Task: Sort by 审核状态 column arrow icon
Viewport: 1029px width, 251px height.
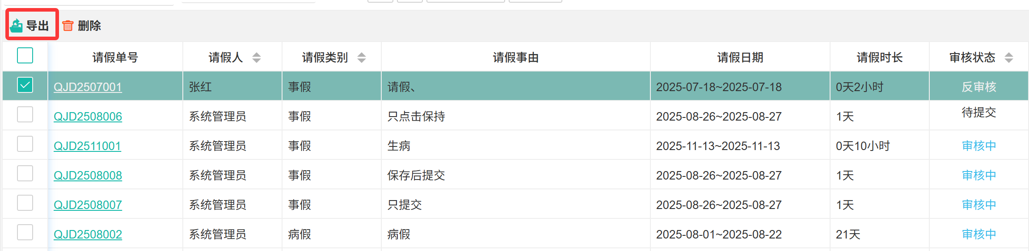Action: coord(1009,58)
